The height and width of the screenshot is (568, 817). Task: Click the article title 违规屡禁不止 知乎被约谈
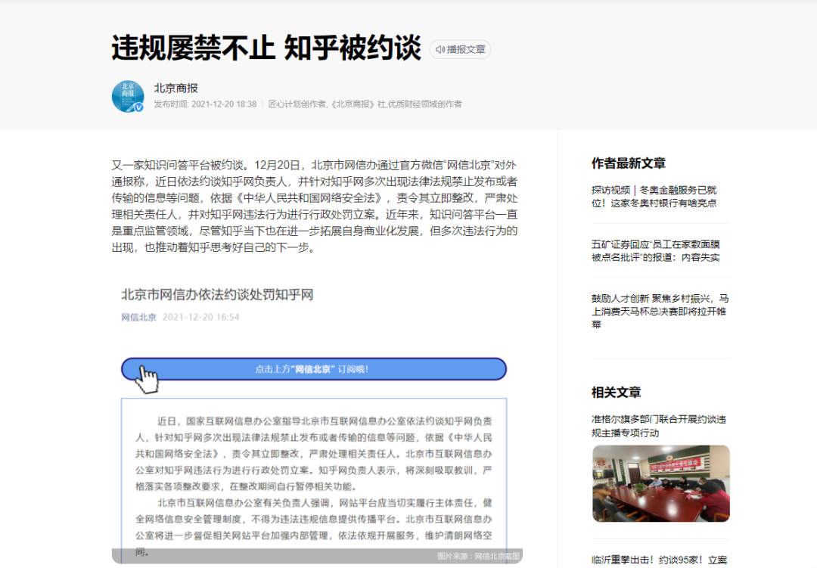click(266, 48)
